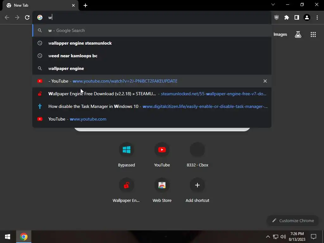This screenshot has width=324, height=243.
Task: Choose 'wallapper engine steamunlock' suggestion
Action: pyautogui.click(x=152, y=43)
